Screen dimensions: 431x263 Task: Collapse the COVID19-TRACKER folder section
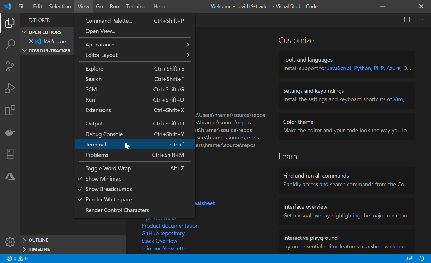coord(47,51)
